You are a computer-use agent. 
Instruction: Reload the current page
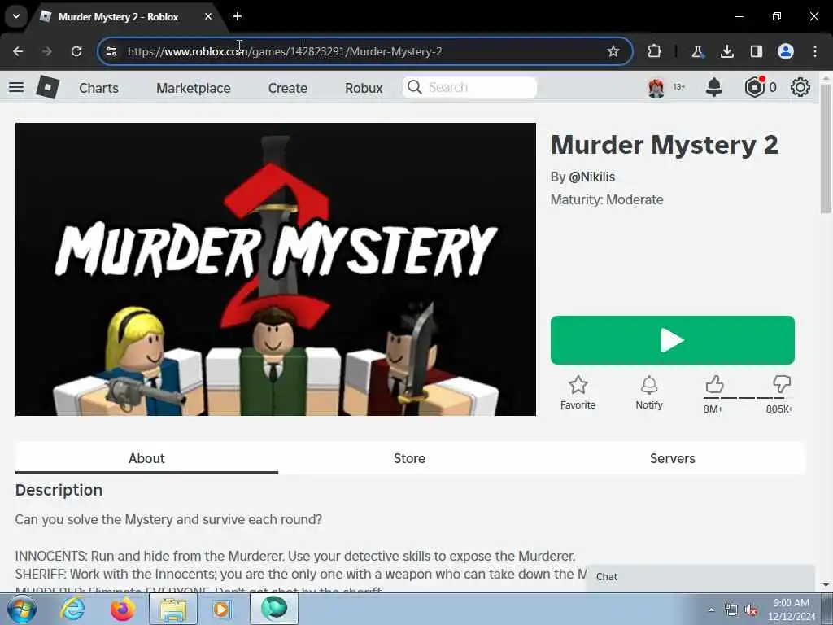click(x=76, y=51)
